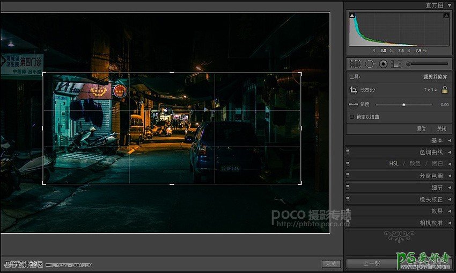Toggle shadow clipping indicator in histogram
The image size is (456, 273).
pos(352,16)
